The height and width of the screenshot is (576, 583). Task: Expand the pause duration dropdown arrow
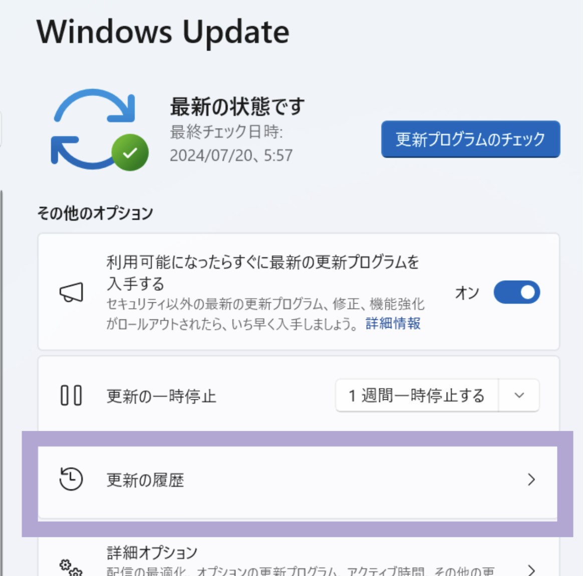(x=519, y=395)
